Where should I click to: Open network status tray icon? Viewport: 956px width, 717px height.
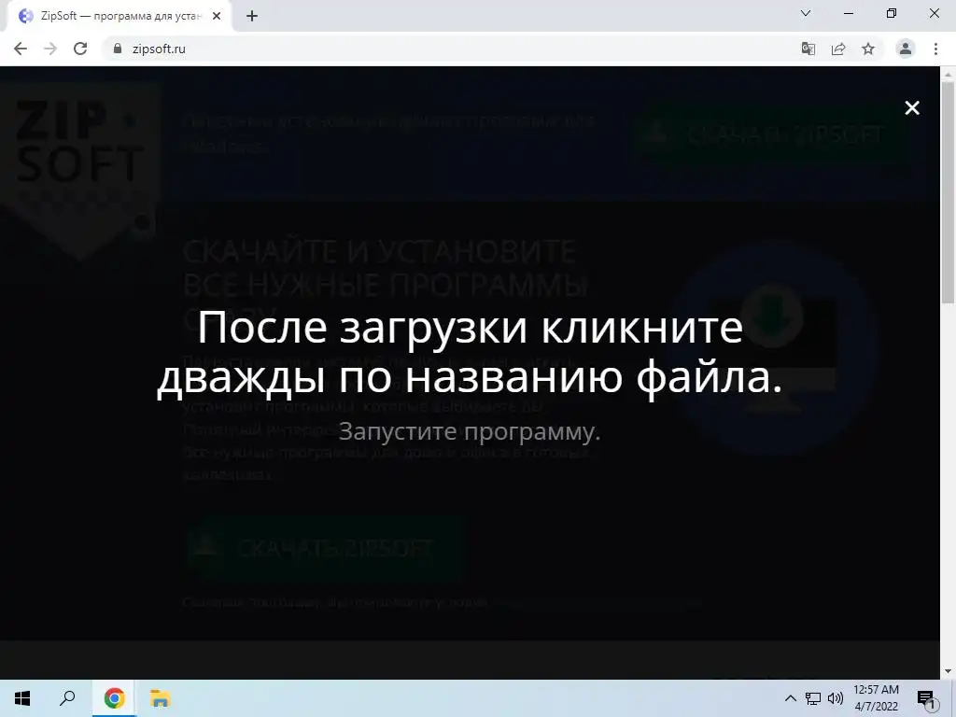[x=813, y=698]
